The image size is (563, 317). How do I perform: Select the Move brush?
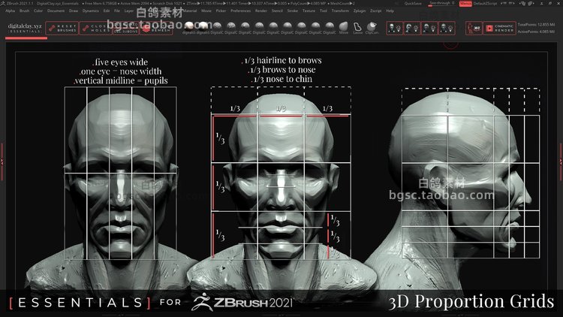344,27
